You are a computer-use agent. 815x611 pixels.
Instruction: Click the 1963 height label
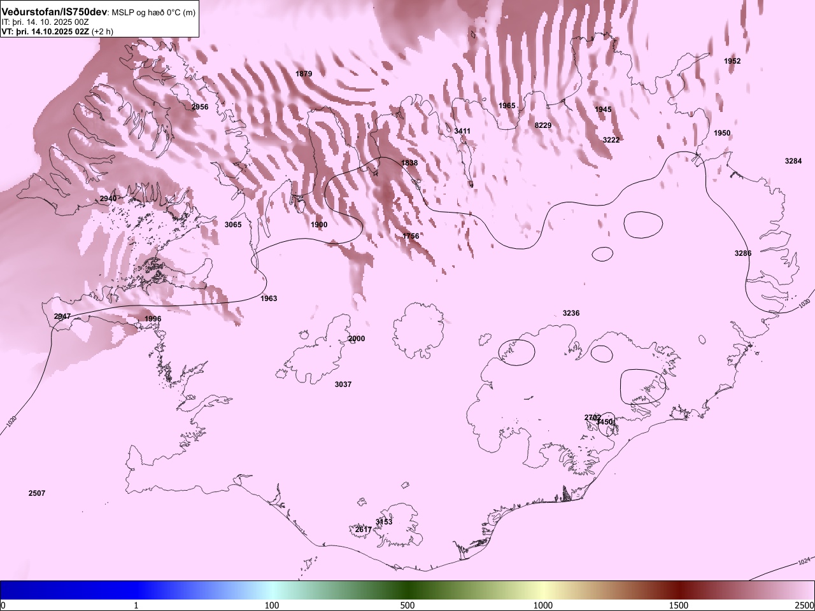[269, 298]
